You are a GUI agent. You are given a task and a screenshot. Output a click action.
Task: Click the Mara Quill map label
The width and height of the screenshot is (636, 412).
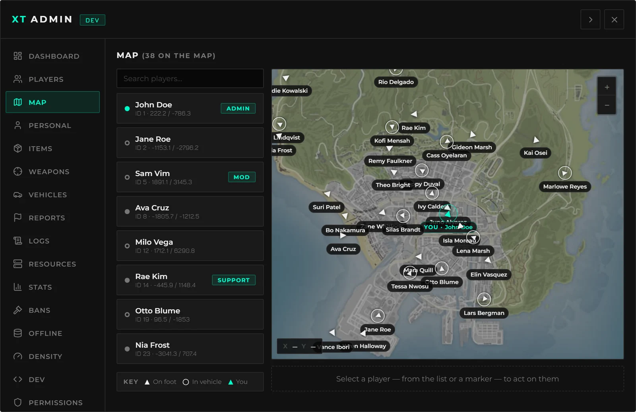click(x=418, y=270)
